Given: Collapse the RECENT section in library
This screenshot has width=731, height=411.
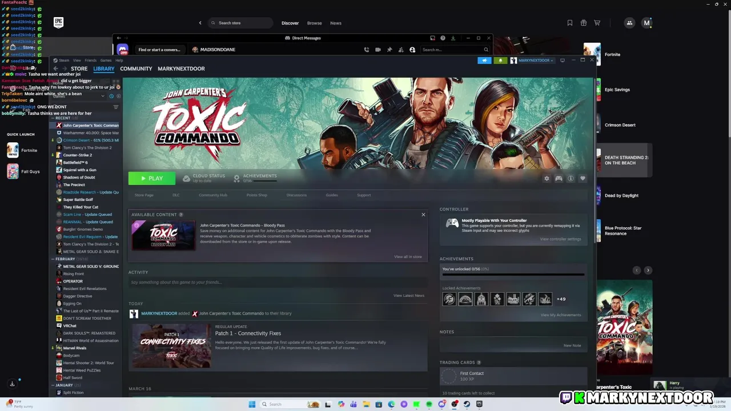Looking at the screenshot, I should pyautogui.click(x=53, y=118).
